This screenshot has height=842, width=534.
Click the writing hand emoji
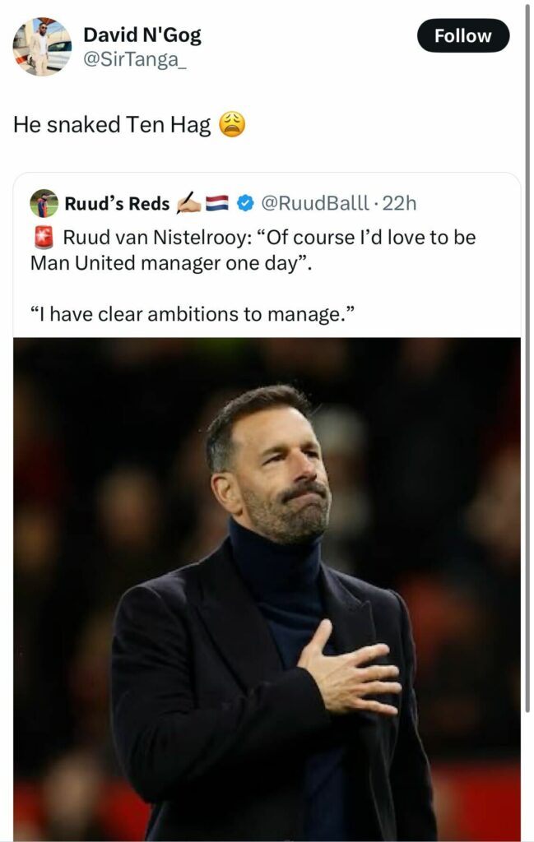(188, 203)
